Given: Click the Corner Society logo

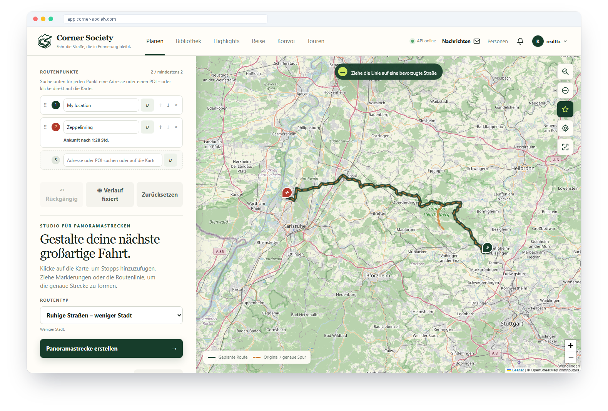Looking at the screenshot, I should click(x=45, y=41).
